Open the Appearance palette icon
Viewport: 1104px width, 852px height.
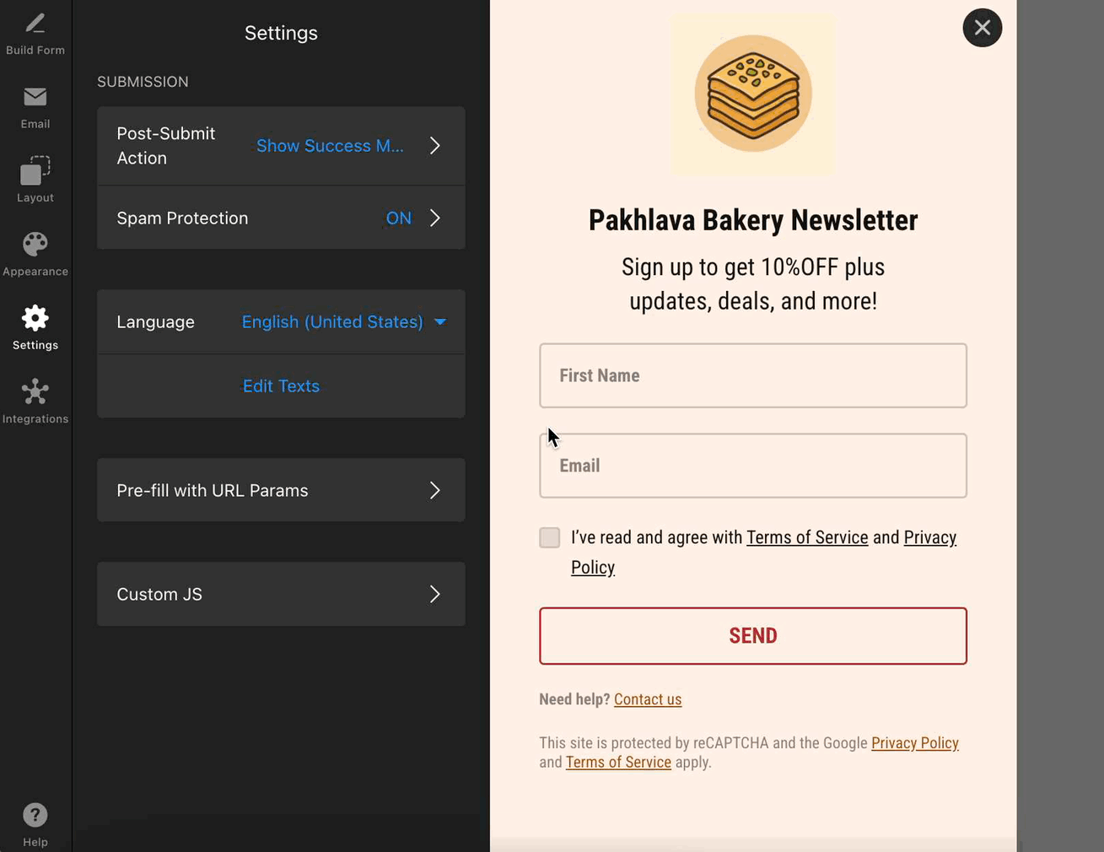point(35,245)
